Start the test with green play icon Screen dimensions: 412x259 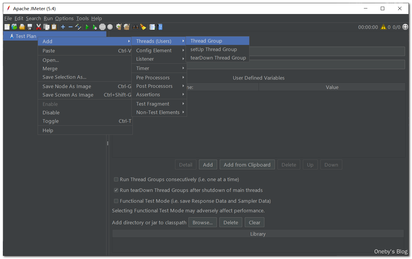click(x=87, y=27)
